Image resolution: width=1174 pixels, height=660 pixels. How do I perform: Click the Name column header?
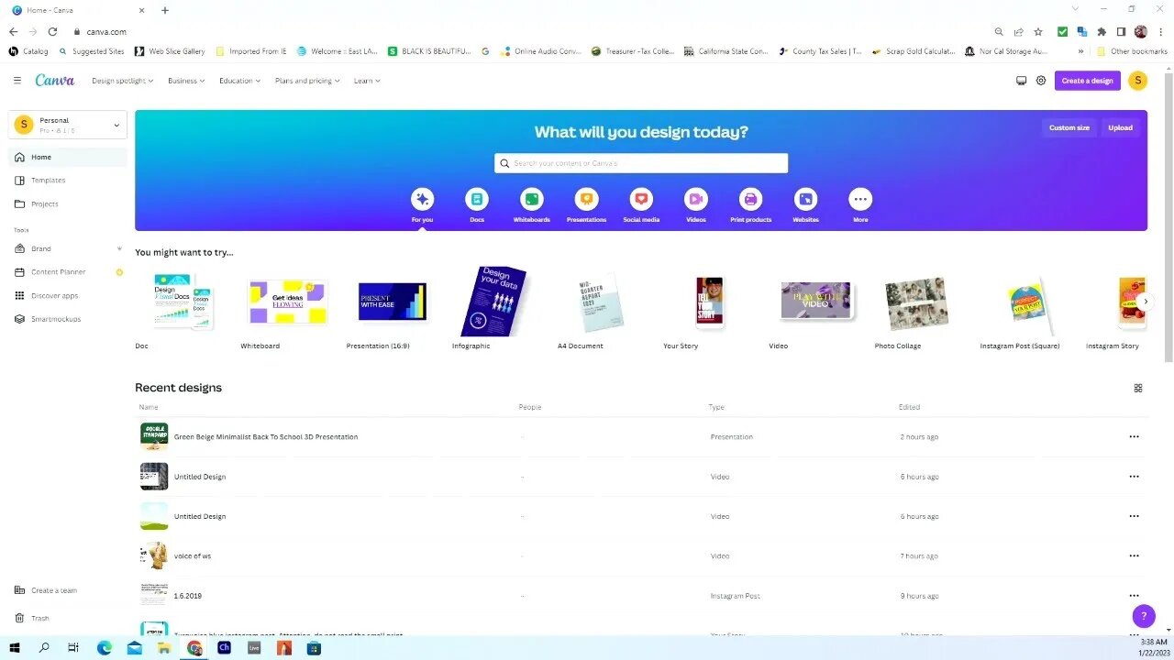(x=149, y=407)
